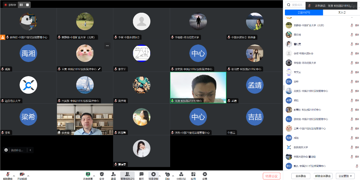The height and width of the screenshot is (180, 360).
Task: Switch to the 未入会 tab
Action: pos(342,12)
